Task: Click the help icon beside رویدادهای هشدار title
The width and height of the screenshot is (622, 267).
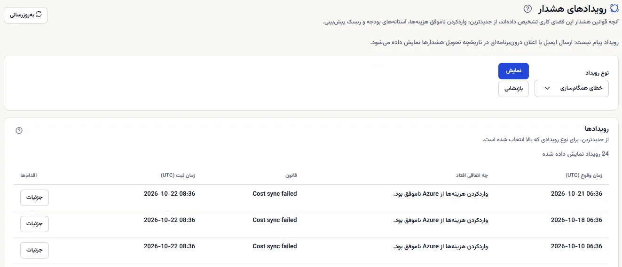Action: tap(528, 8)
